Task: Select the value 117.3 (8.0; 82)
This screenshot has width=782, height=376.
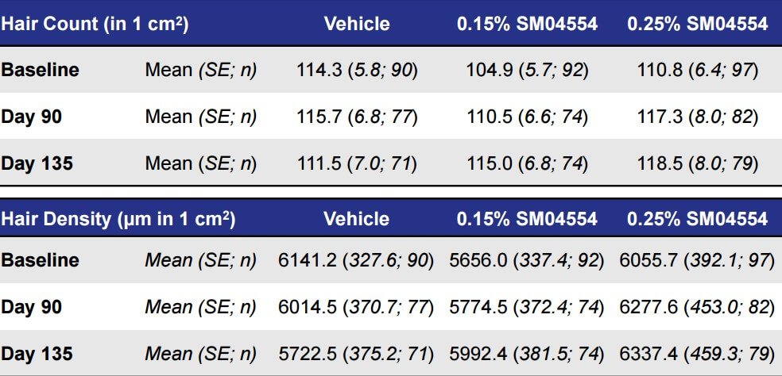Action: tap(697, 117)
